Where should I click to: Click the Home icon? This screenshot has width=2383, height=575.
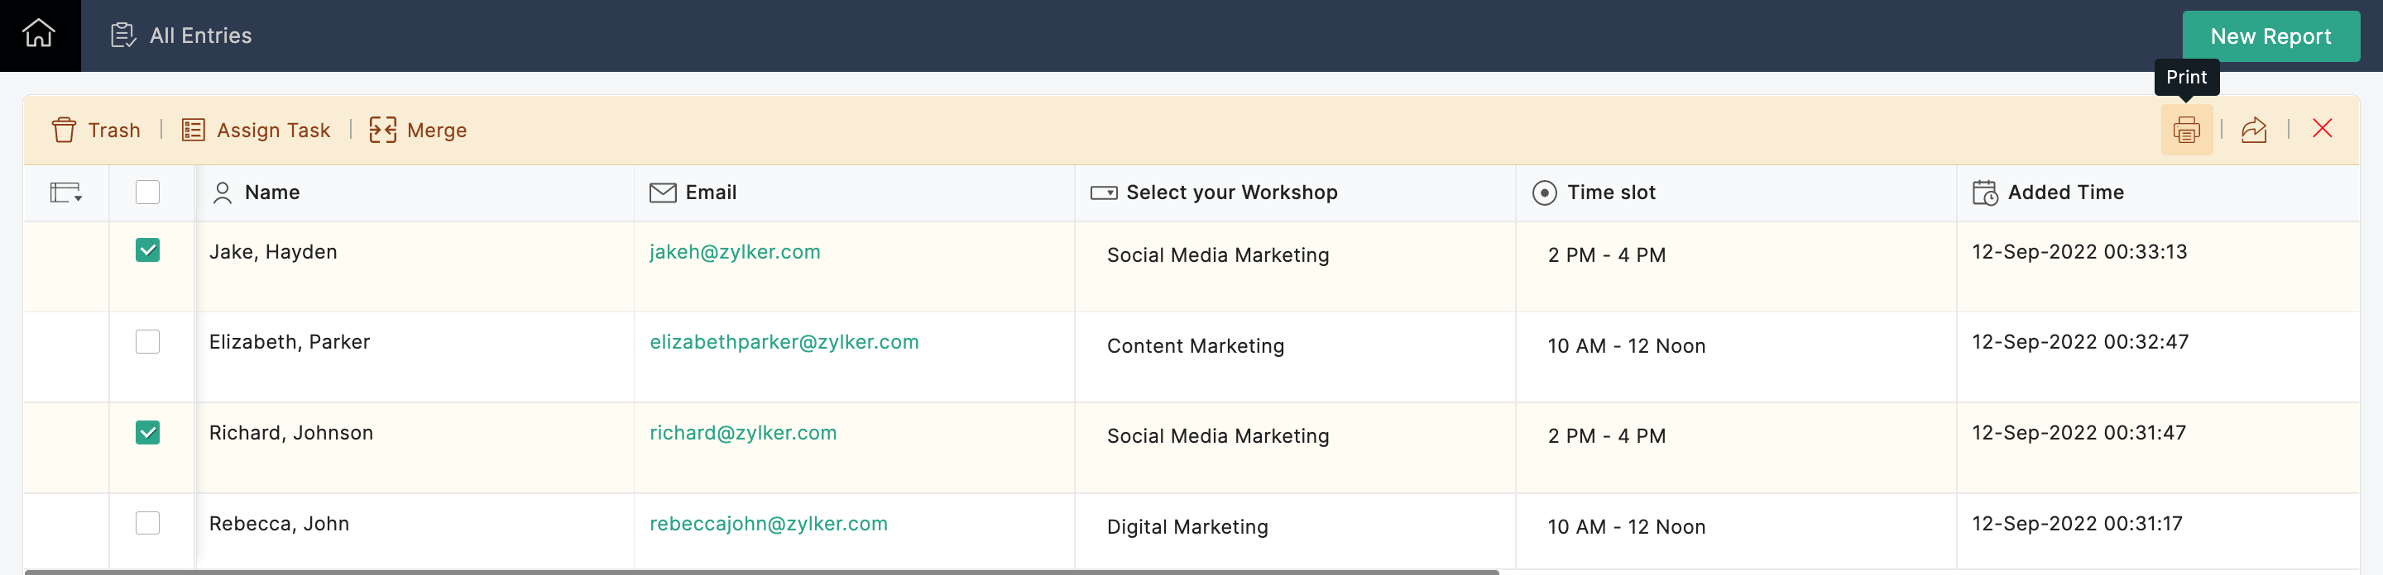(x=39, y=35)
